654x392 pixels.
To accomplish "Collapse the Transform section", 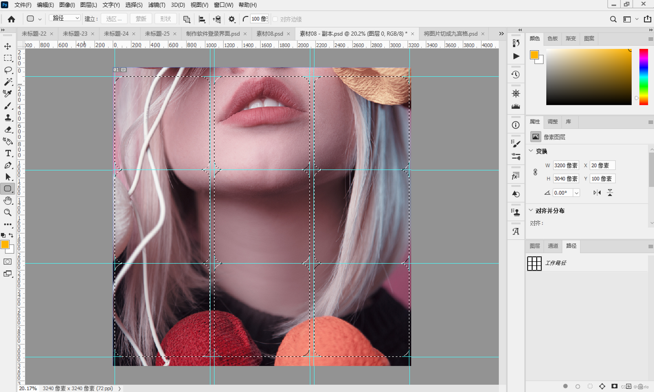I will [x=531, y=151].
